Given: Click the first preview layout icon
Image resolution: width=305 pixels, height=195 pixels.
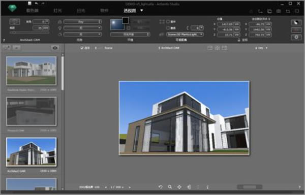Looking at the screenshot, I should coord(209,48).
